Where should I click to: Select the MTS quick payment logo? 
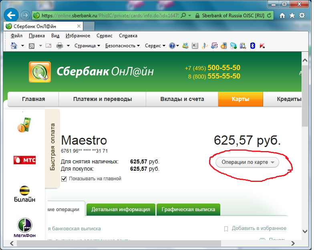click(24, 160)
